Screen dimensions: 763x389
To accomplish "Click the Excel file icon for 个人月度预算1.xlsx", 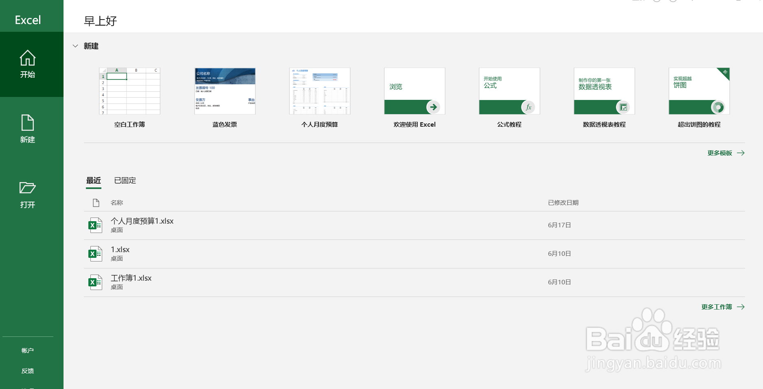I will pos(95,225).
